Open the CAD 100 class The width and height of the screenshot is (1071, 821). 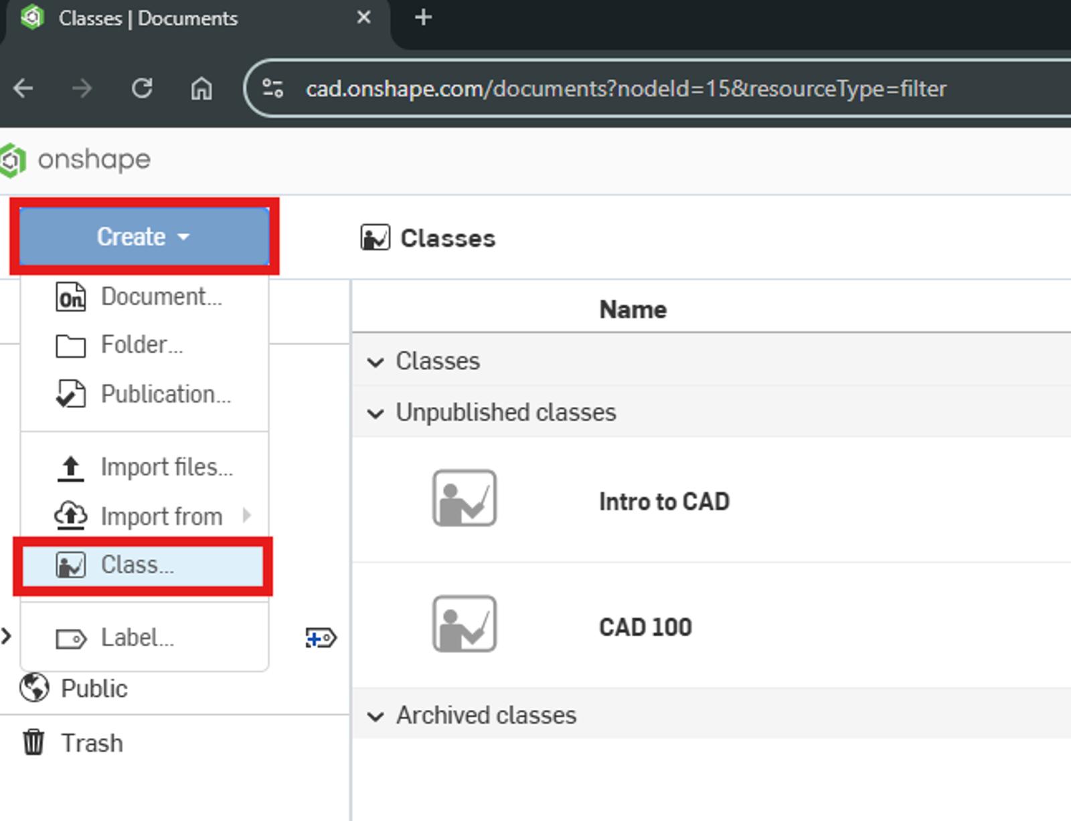click(646, 627)
